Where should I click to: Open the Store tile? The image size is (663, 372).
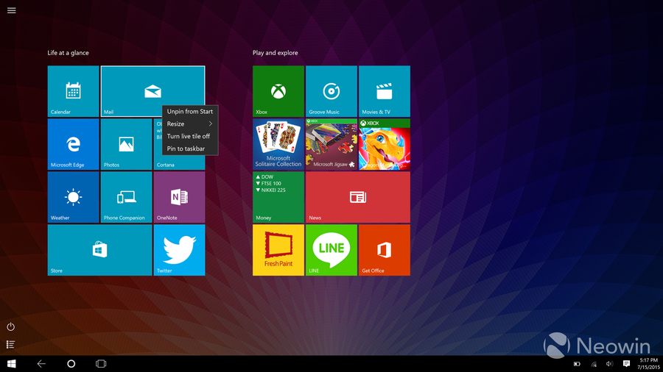99,250
